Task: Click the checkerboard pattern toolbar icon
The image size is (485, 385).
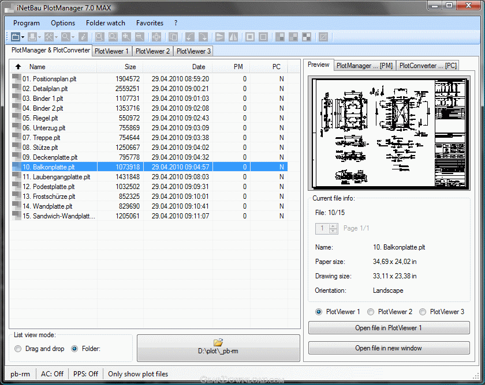Action: click(x=307, y=37)
